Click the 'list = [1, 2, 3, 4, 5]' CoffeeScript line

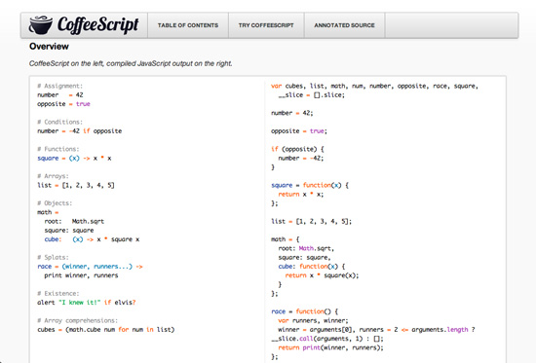click(x=76, y=186)
